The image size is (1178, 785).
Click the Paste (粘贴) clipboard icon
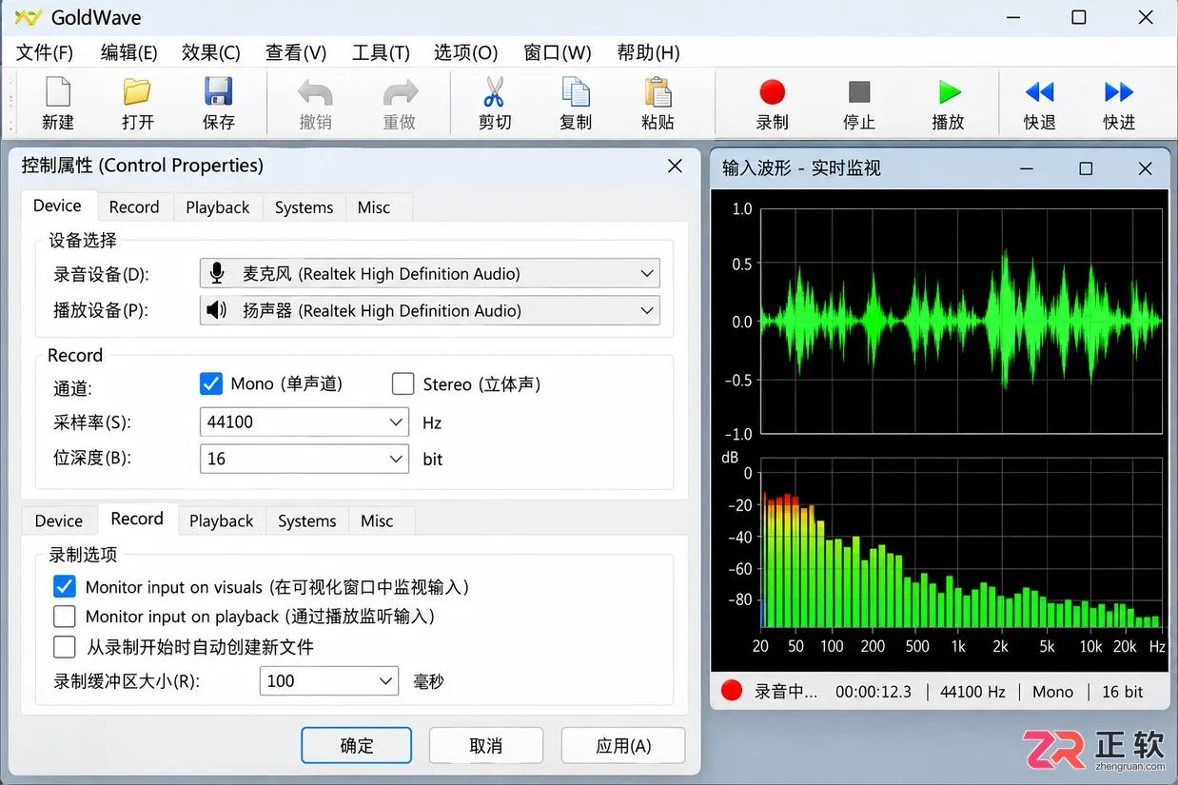pyautogui.click(x=658, y=92)
